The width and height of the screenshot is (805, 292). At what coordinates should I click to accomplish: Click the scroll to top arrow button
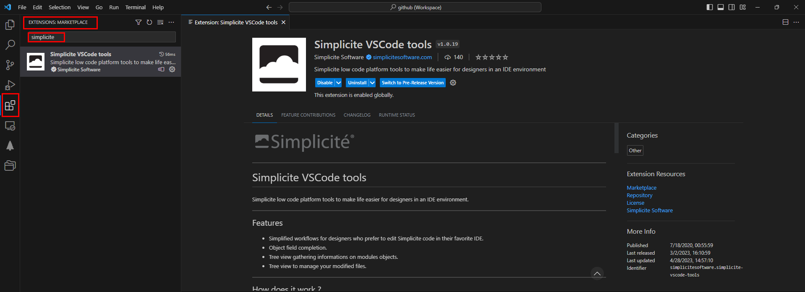pos(597,274)
